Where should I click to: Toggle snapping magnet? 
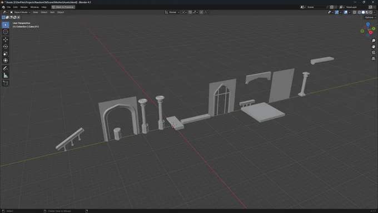click(190, 12)
